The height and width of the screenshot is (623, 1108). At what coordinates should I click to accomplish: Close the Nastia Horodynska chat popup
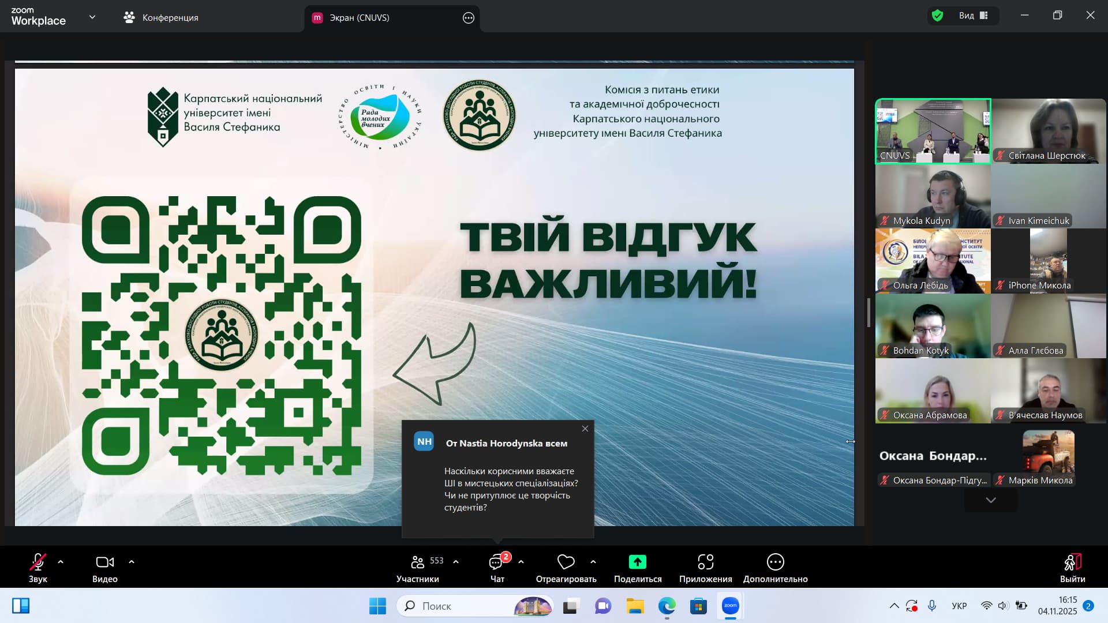coord(585,429)
